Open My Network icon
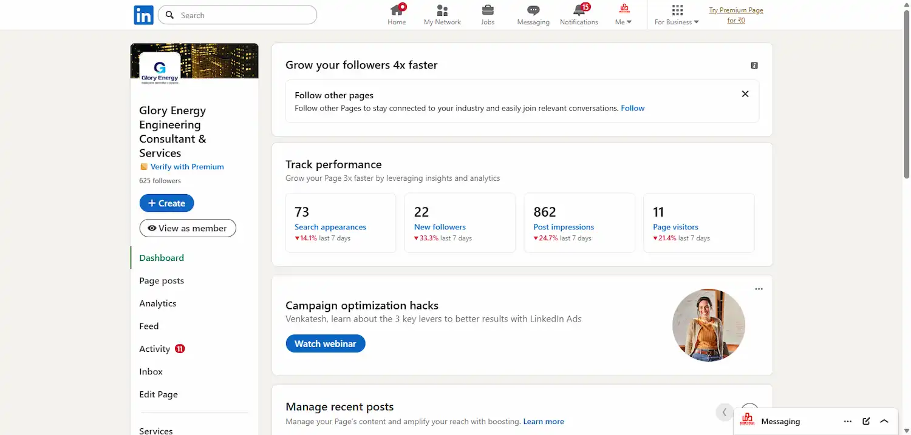911x435 pixels. coord(442,15)
